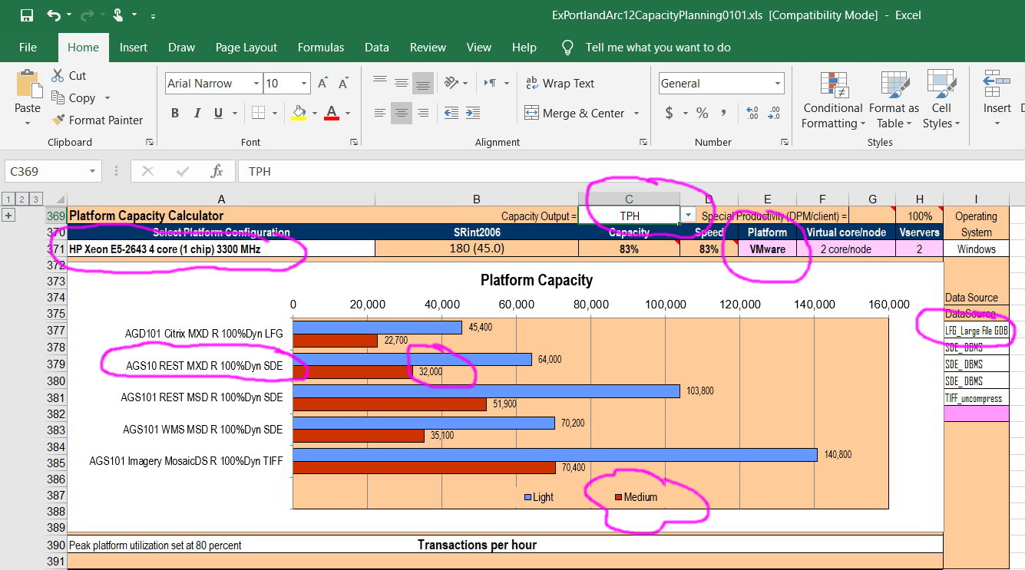
Task: Click the Save icon in title bar
Action: (27, 15)
